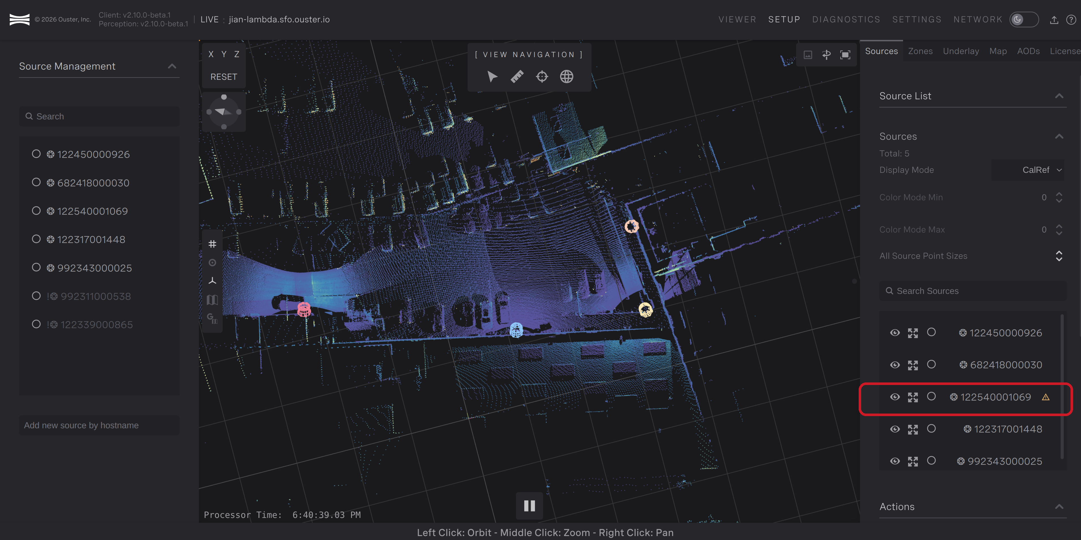The height and width of the screenshot is (540, 1081).
Task: Toggle visibility of source 122317001448
Action: pyautogui.click(x=895, y=429)
